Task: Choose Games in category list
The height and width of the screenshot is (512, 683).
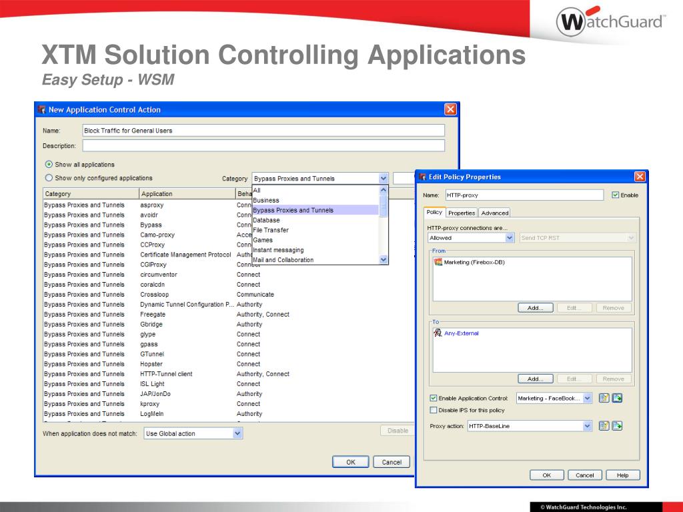Action: (315, 240)
